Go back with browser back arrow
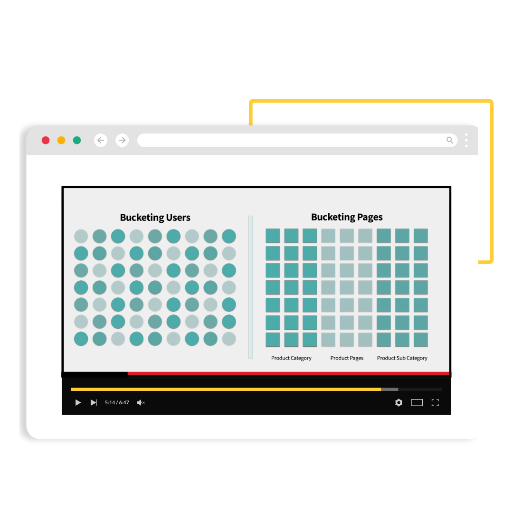 pyautogui.click(x=101, y=140)
